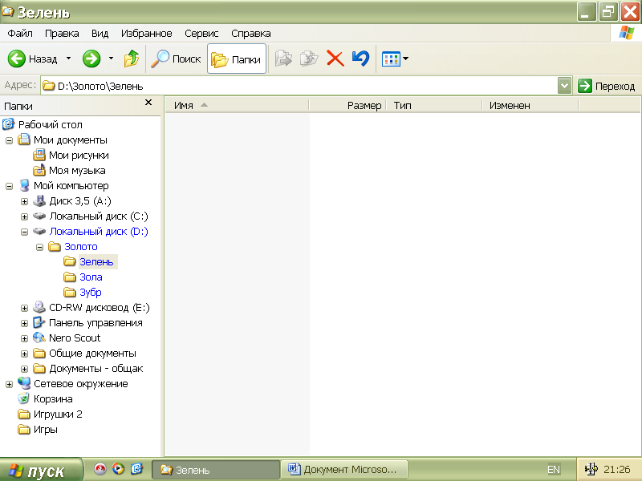Open the Избранное menu

(x=147, y=33)
